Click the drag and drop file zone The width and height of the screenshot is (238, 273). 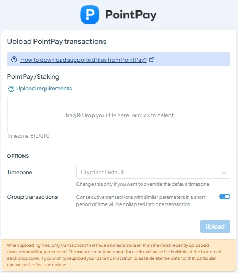pos(119,115)
